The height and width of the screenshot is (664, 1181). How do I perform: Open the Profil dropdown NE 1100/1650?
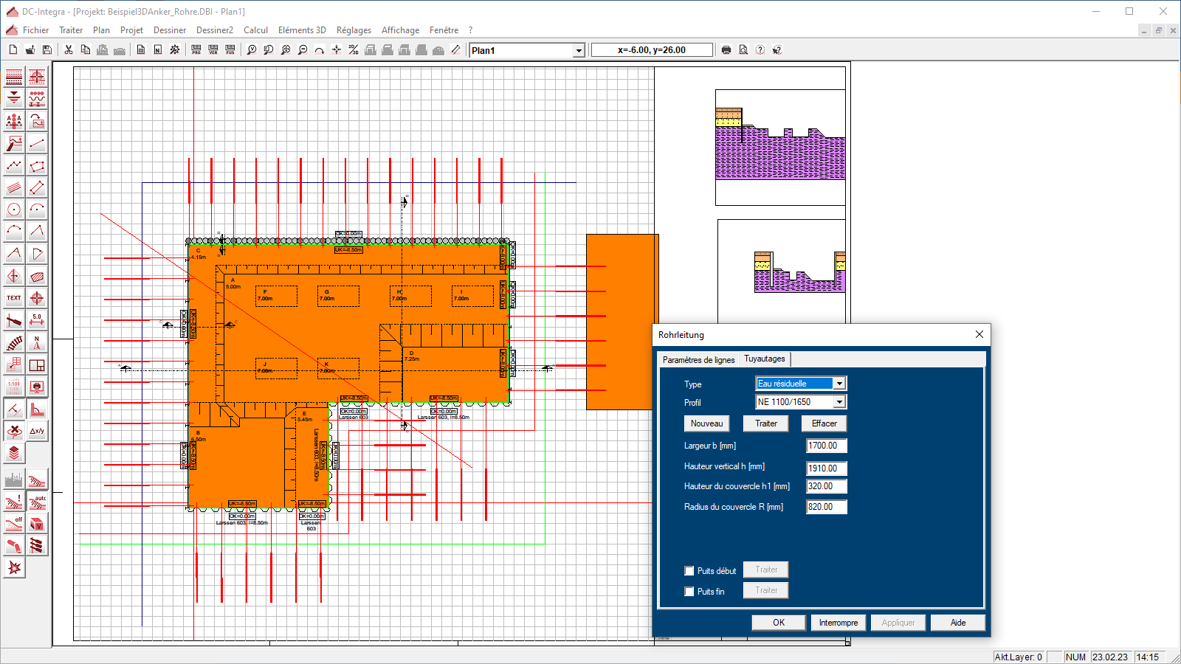tap(839, 402)
